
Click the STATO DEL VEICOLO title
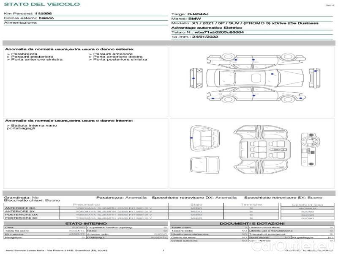tap(41, 5)
